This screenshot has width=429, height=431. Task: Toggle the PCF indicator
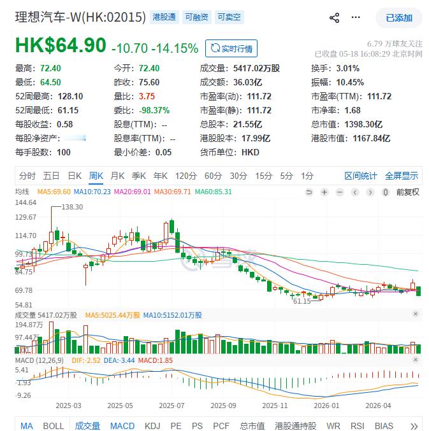221,426
